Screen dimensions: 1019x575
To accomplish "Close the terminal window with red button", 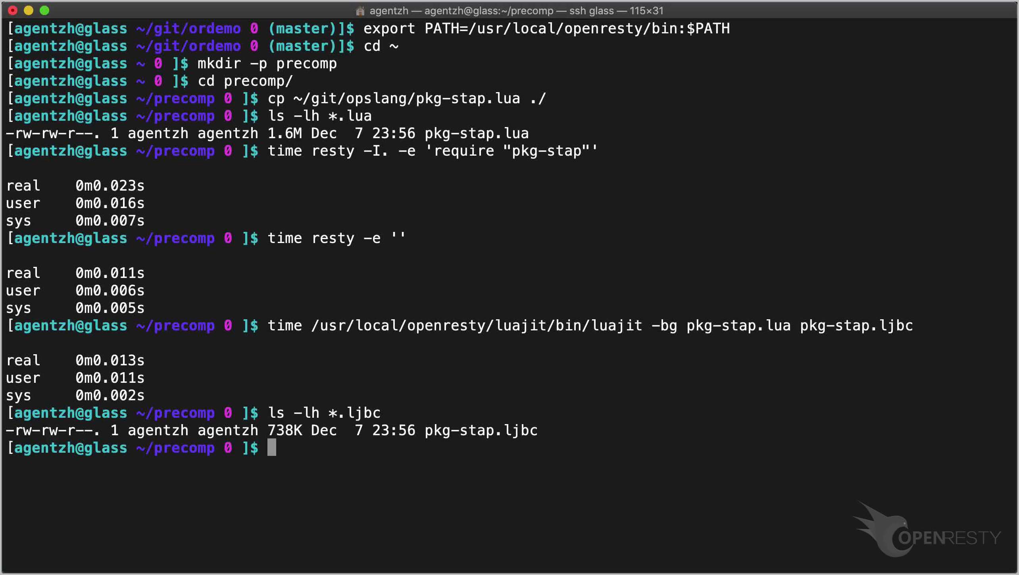I will 13,10.
